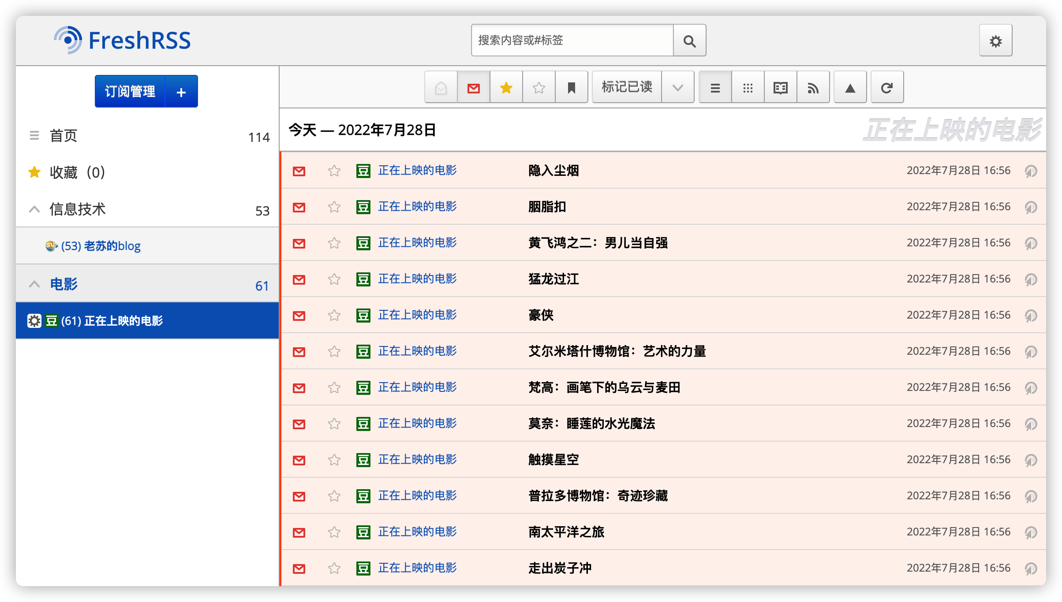Image resolution: width=1062 pixels, height=602 pixels.
Task: Click the RSS feed icon in the toolbar
Action: click(813, 88)
